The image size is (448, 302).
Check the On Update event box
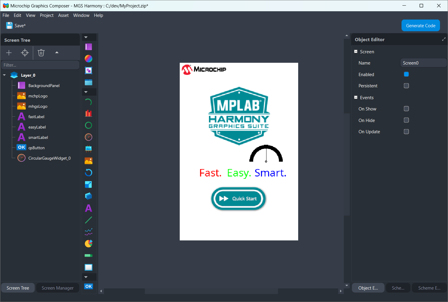click(406, 131)
